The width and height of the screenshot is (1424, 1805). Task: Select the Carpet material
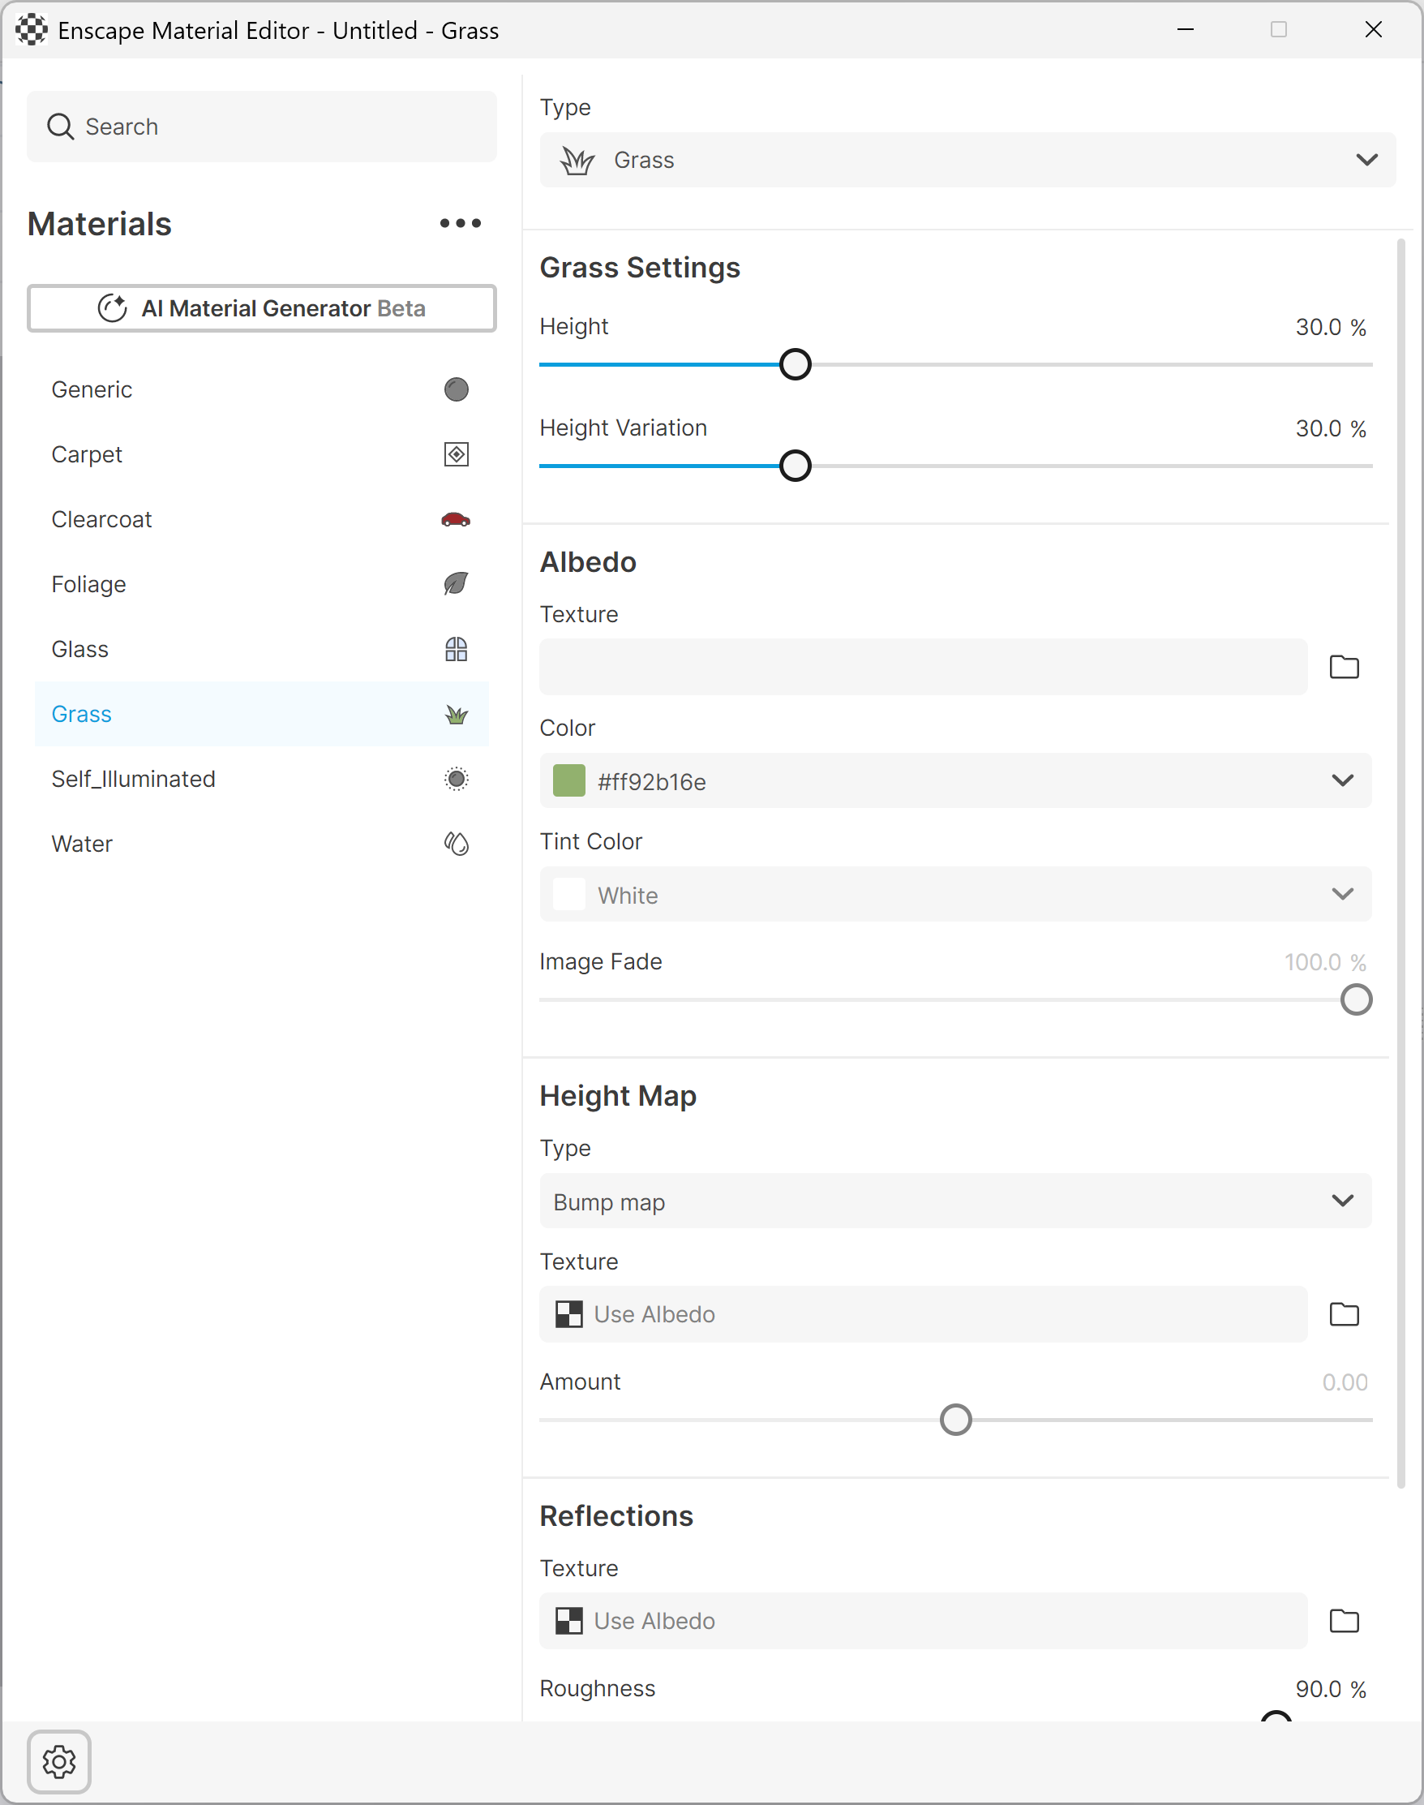click(262, 454)
